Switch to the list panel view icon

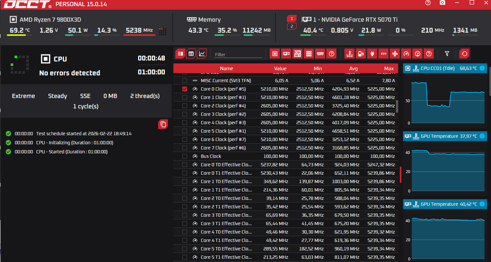pos(180,54)
